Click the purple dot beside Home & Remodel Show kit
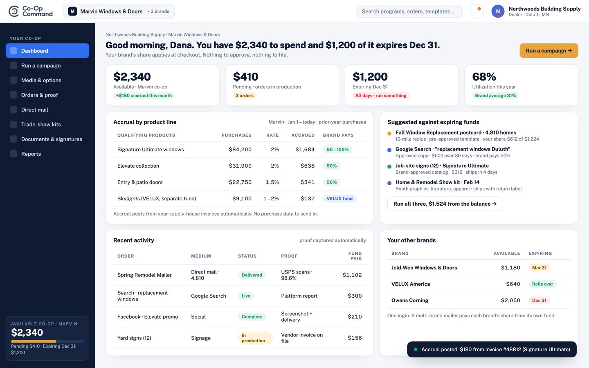Viewport: 589px width, 368px height. pos(389,183)
